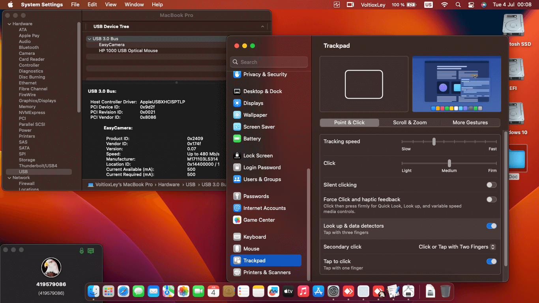539x303 pixels.
Task: Disable Look up & data detectors
Action: coord(491,226)
